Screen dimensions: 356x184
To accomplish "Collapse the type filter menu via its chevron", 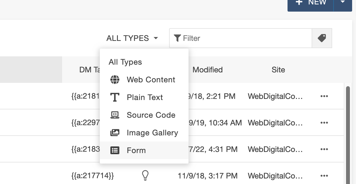I will click(156, 38).
